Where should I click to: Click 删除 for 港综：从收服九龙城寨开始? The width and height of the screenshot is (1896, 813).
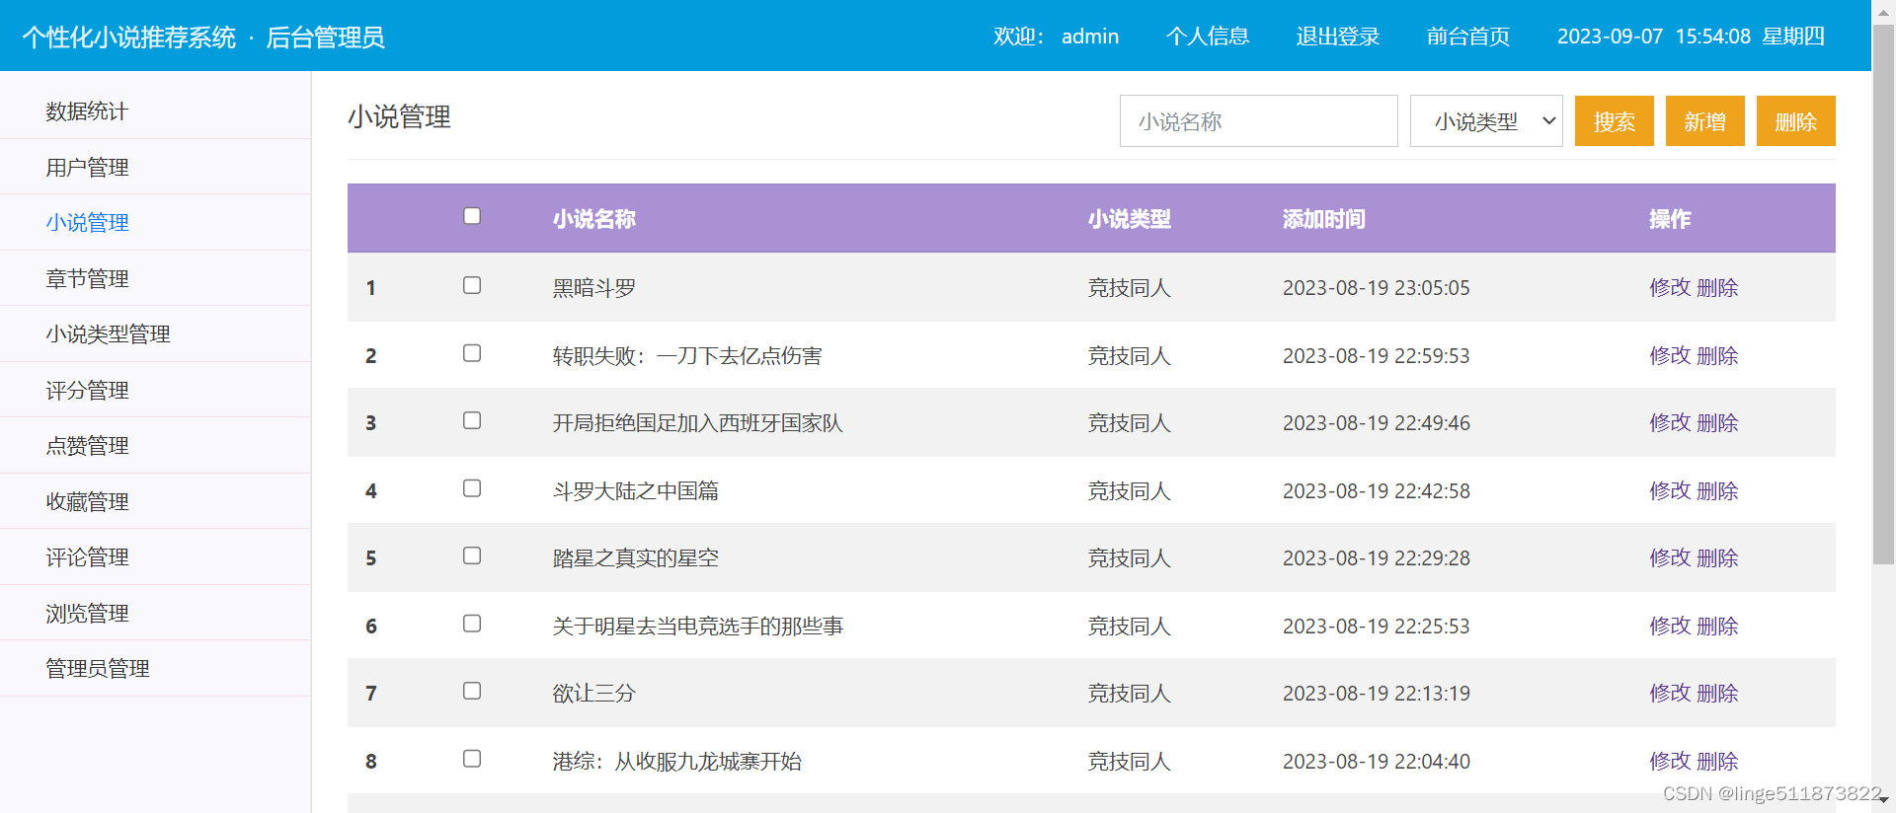point(1717,761)
